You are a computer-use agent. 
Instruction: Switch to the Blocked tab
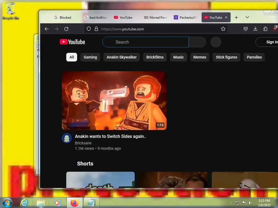click(x=63, y=18)
